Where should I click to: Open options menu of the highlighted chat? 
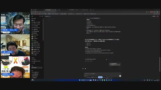[x=41, y=68]
